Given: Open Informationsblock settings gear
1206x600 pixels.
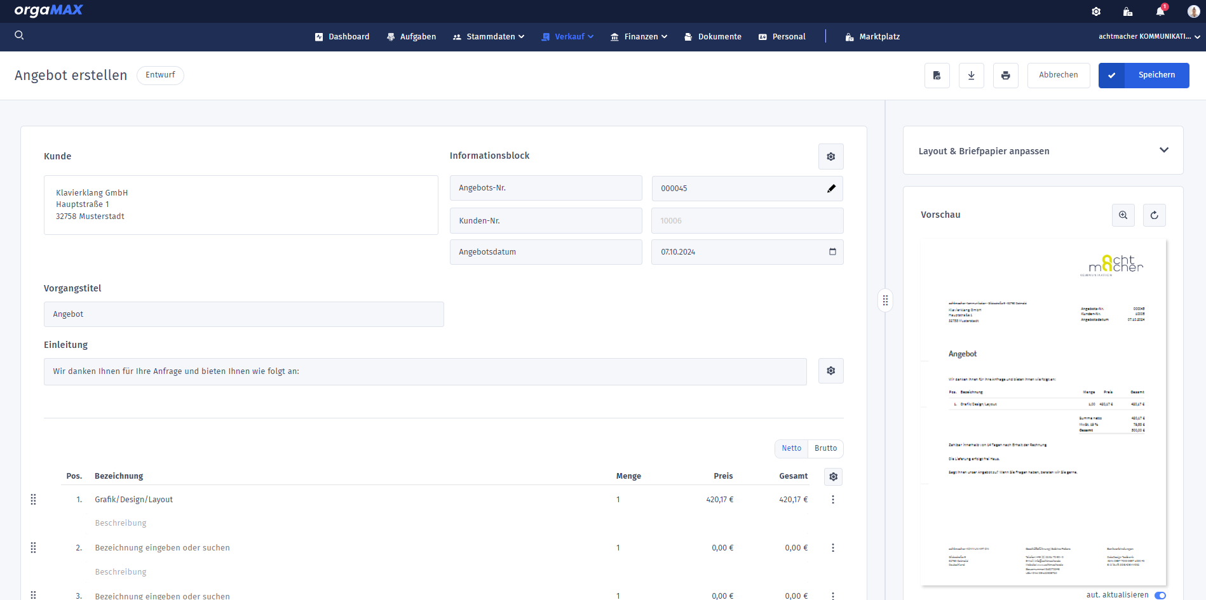Looking at the screenshot, I should (x=830, y=157).
